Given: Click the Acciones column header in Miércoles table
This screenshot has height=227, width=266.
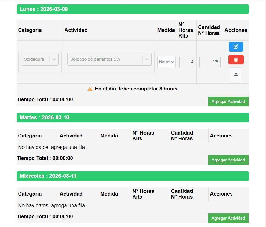Looking at the screenshot, I should point(221,194).
